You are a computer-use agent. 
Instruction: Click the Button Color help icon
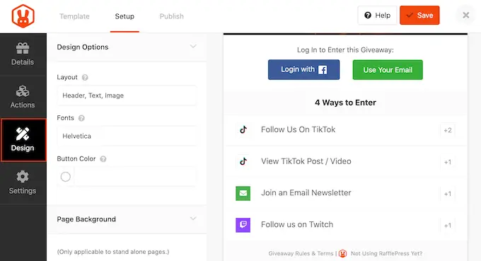point(103,159)
